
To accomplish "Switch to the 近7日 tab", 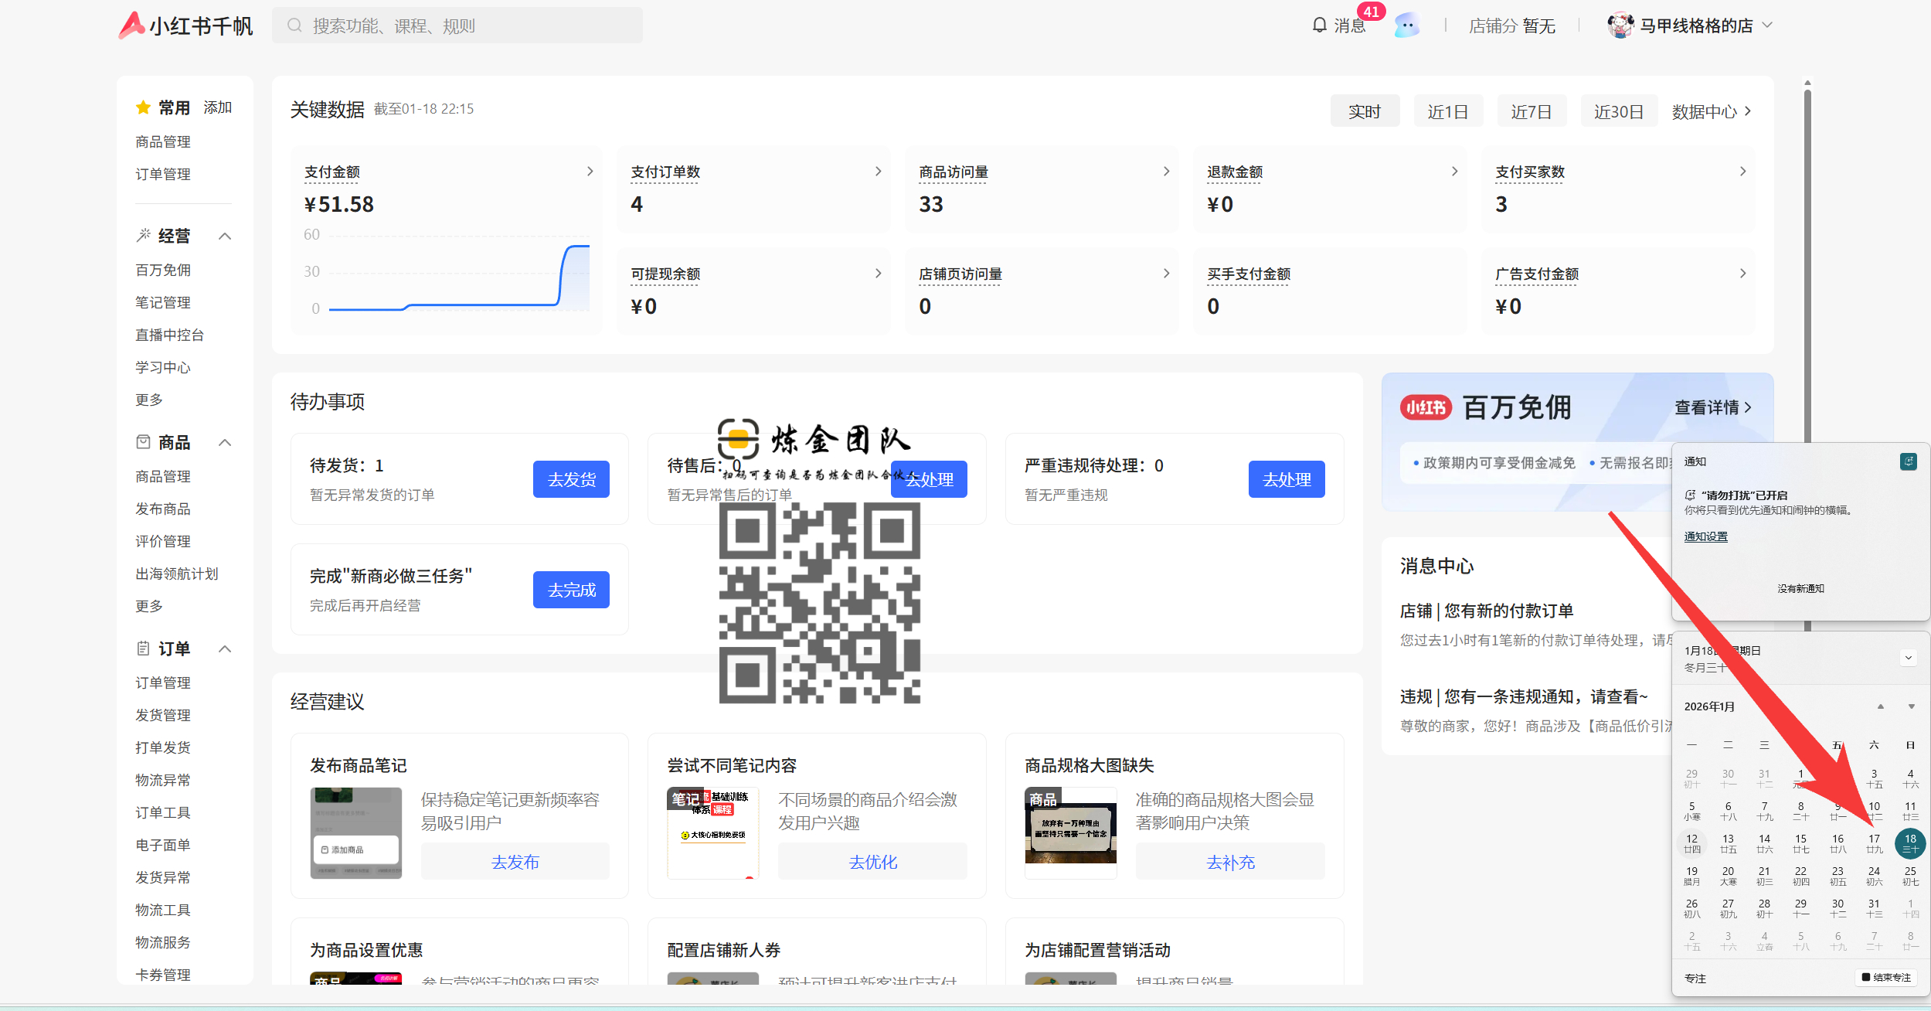I will (x=1531, y=111).
